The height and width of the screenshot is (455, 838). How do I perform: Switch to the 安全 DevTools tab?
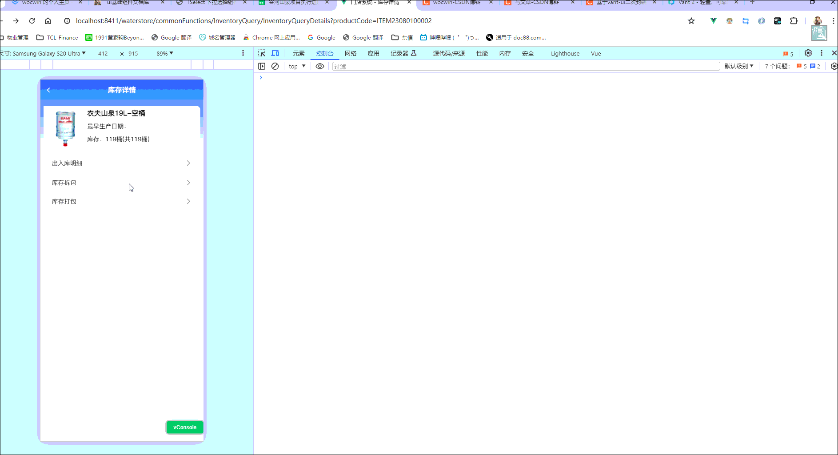click(528, 53)
